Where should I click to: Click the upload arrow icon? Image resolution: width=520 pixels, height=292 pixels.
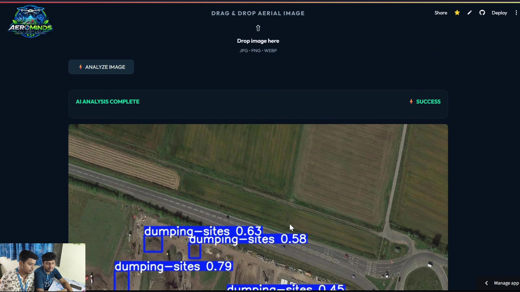[x=258, y=28]
